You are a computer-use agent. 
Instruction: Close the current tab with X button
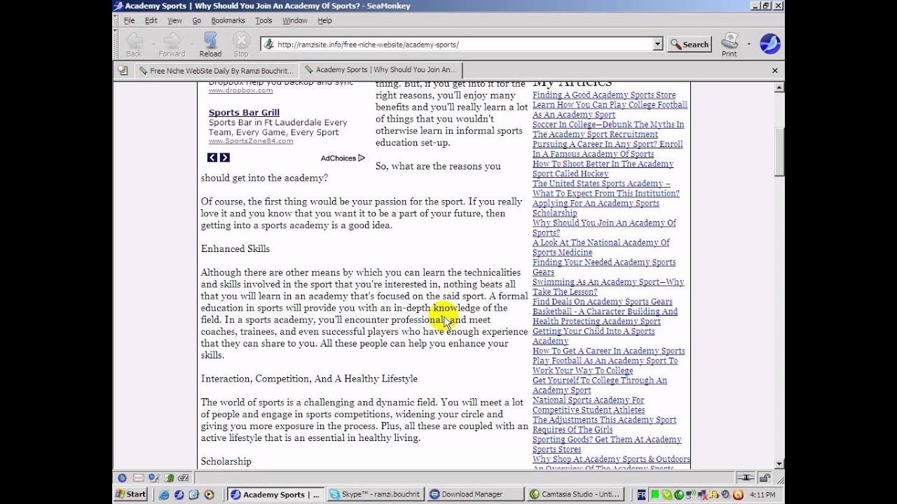[775, 70]
